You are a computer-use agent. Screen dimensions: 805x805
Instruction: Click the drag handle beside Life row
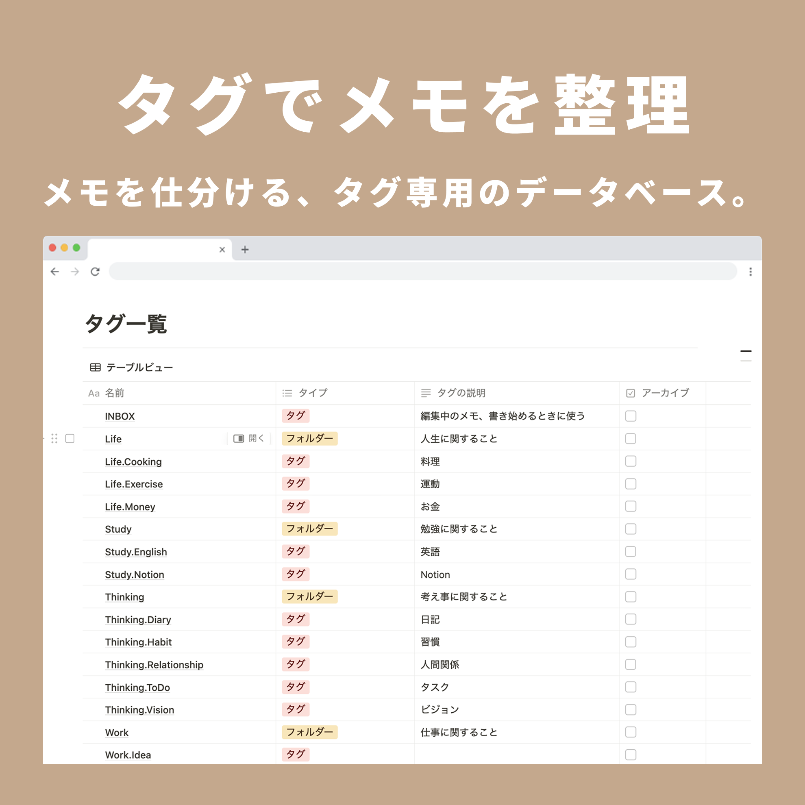[x=54, y=438]
